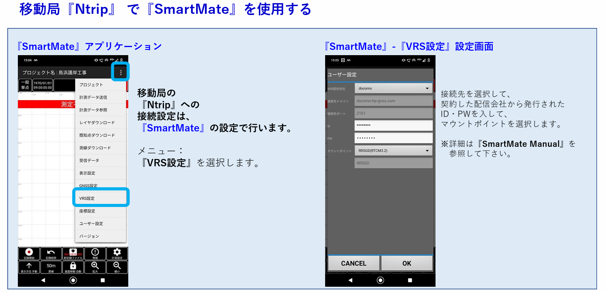Tap Android home button on left phone

tap(73, 280)
